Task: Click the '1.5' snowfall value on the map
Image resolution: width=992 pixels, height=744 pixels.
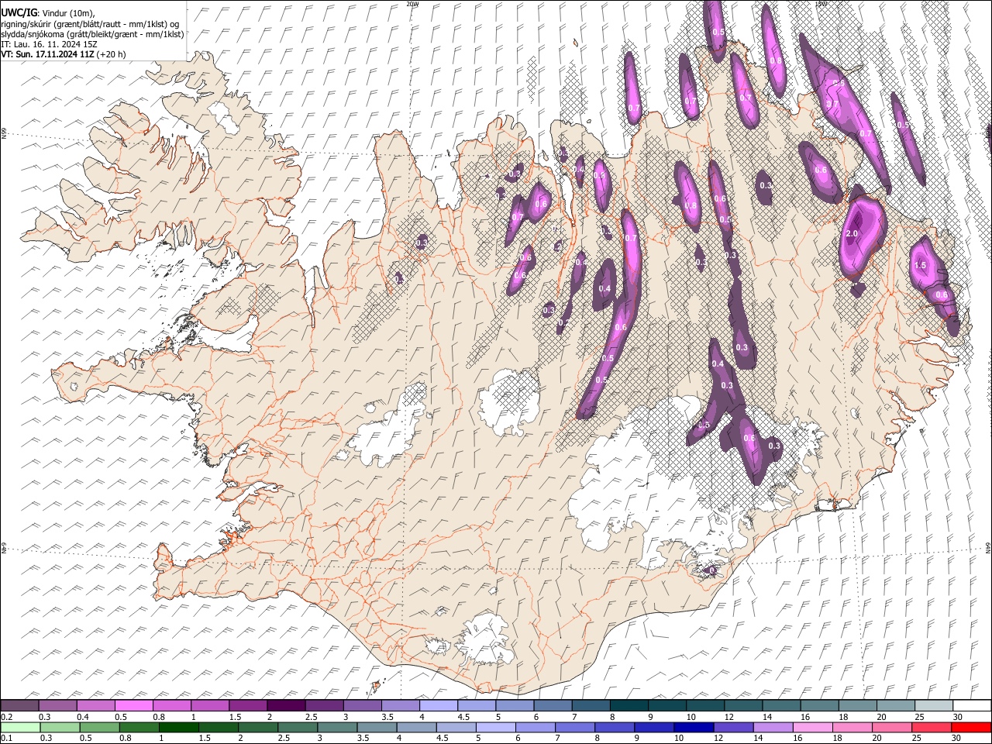Action: coord(921,265)
